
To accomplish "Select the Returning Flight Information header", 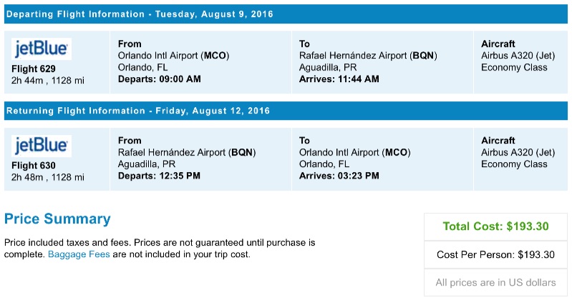I will 137,111.
